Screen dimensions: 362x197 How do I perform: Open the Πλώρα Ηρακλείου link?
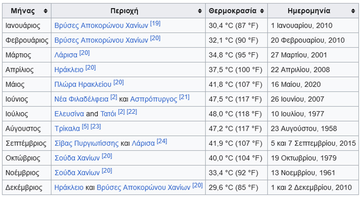[x=83, y=84]
